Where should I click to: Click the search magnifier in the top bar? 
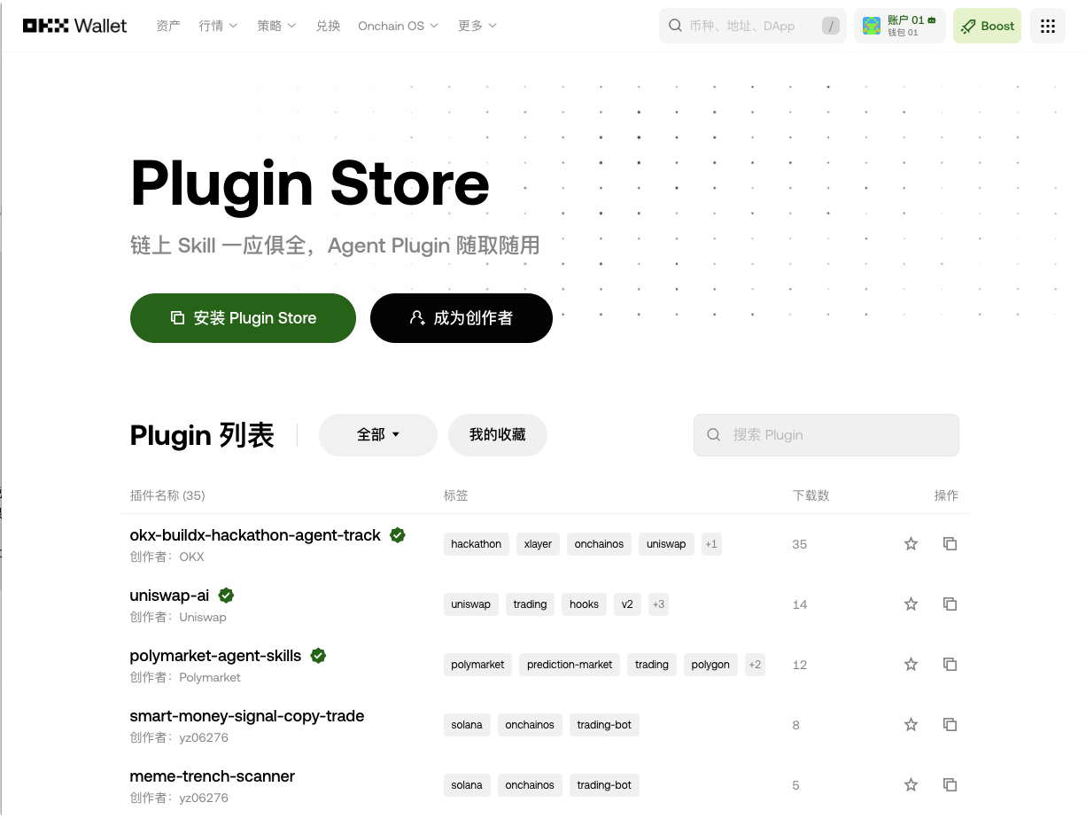coord(675,26)
